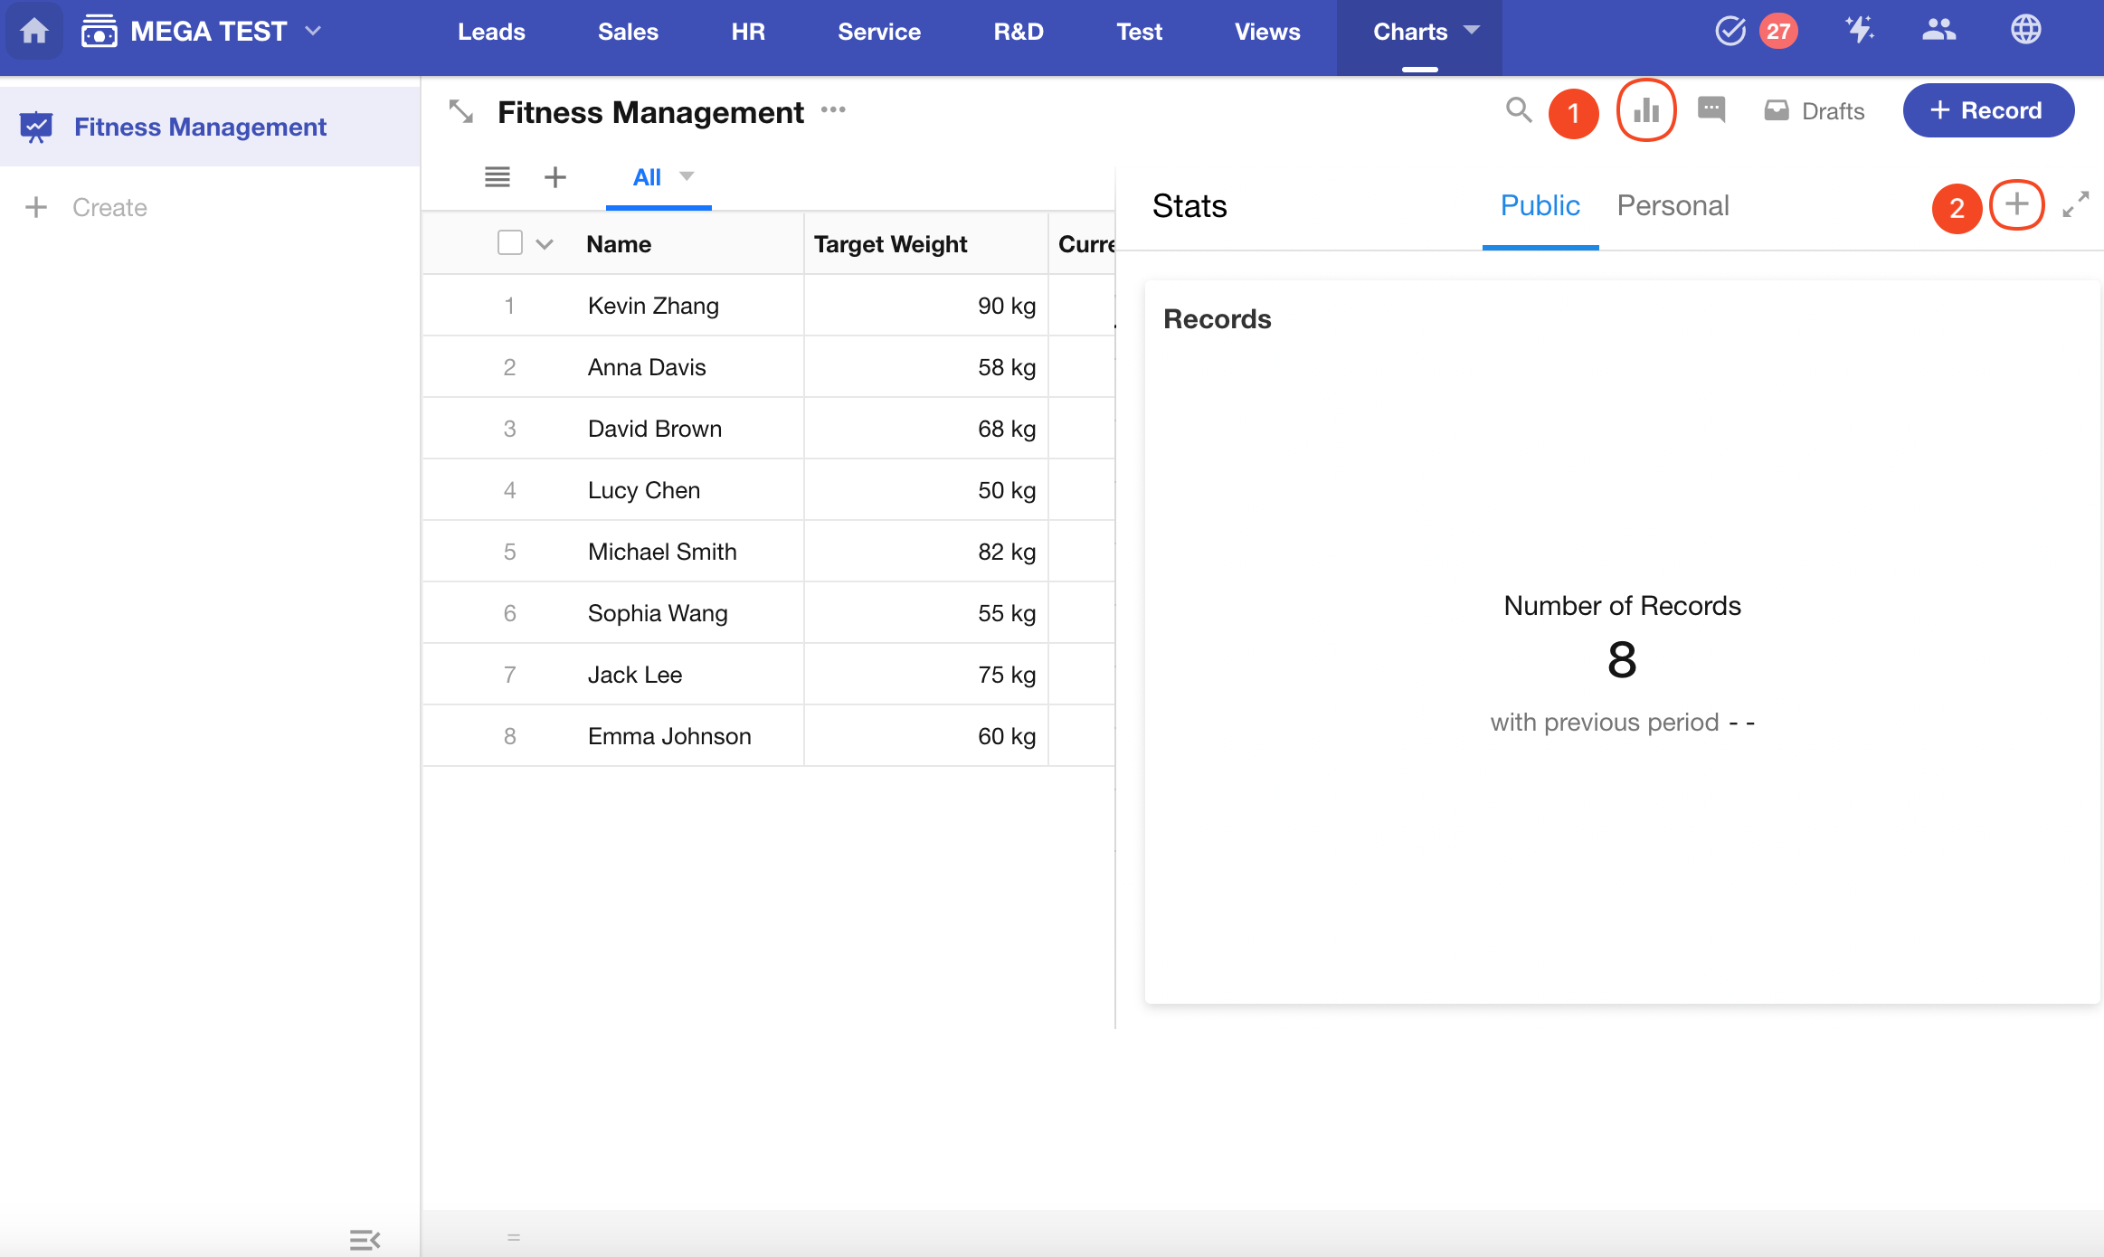Click the home icon in top bar
2104x1257 pixels.
tap(34, 32)
